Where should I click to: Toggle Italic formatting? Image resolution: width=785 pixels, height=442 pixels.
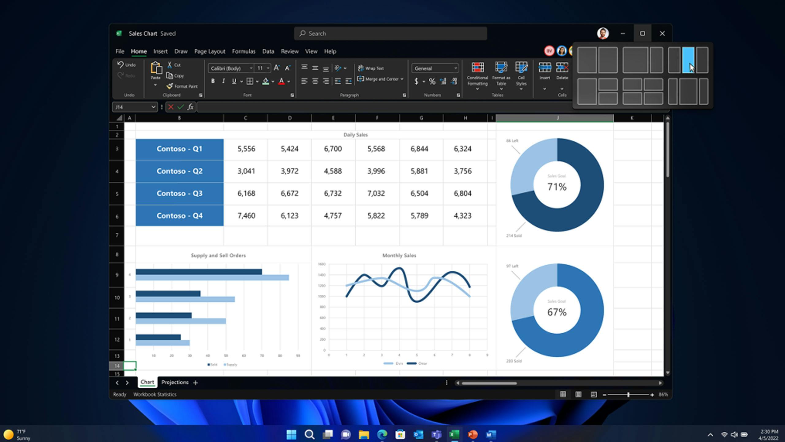pos(224,81)
